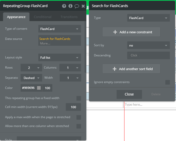
Task: Click the Delete link in the search popup
Action: point(156,94)
